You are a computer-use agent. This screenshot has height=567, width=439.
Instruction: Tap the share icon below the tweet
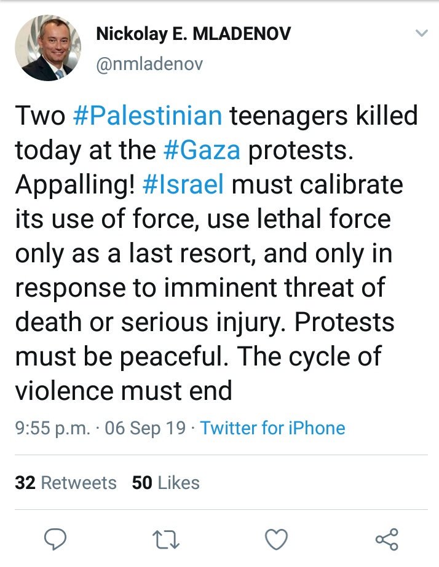coord(387,539)
